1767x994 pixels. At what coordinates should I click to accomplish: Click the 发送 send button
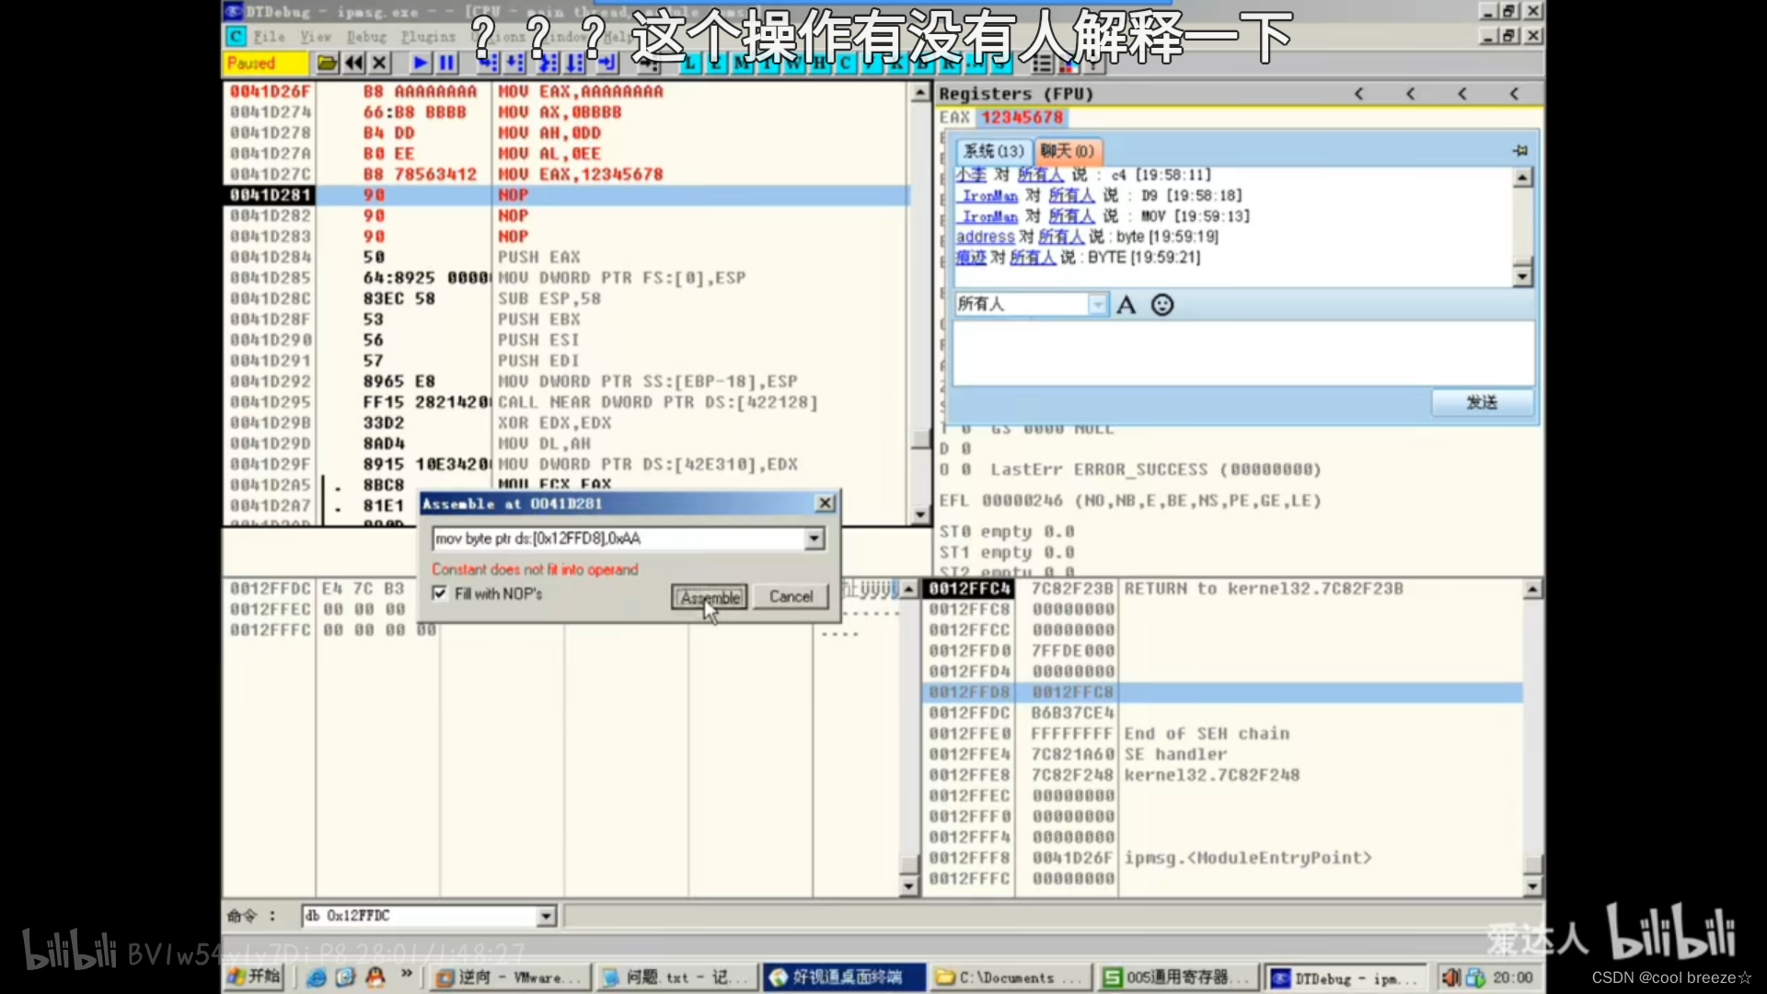click(1482, 402)
